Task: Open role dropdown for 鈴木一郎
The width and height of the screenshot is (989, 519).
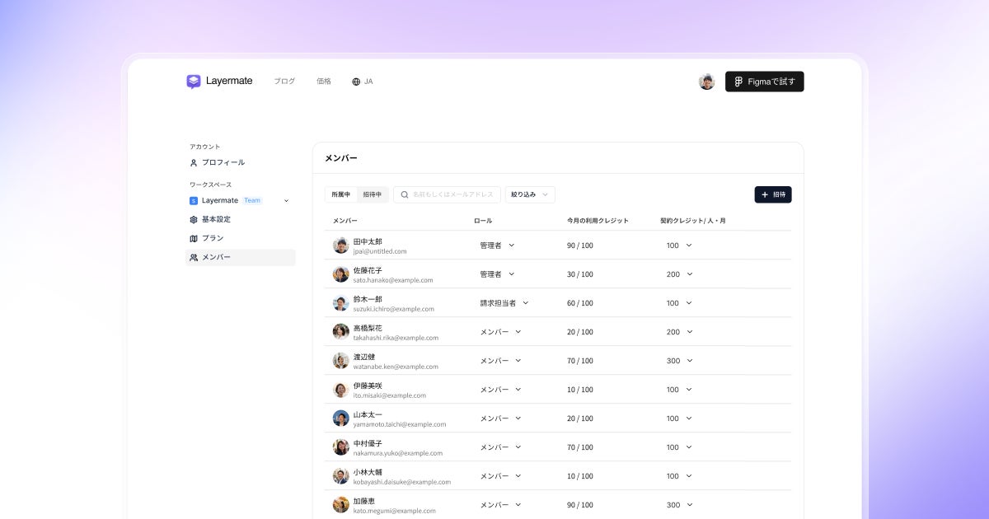Action: (504, 303)
